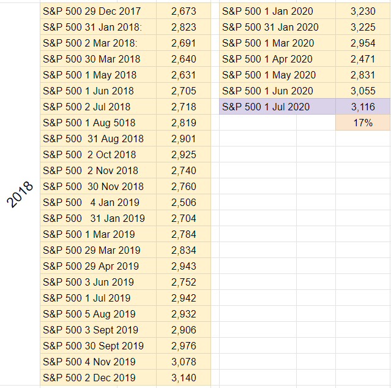The image size is (391, 388).
Task: Select cell S&P 500 1 Jan 2020
Action: click(278, 11)
